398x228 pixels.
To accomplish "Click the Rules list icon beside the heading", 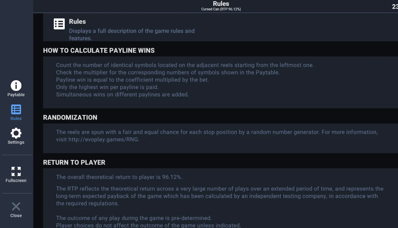I will tap(59, 24).
